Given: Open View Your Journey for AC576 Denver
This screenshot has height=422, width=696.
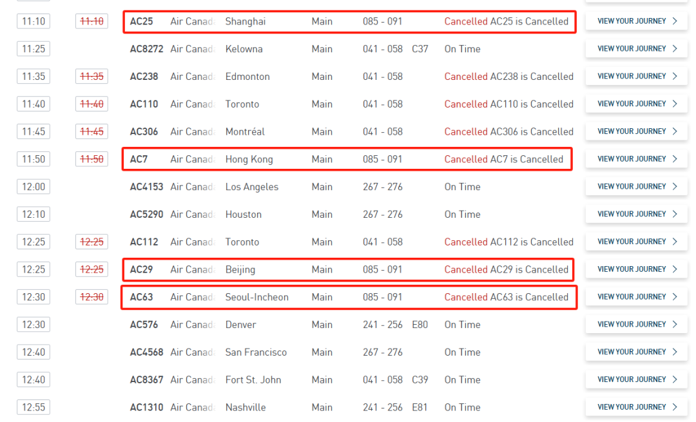Looking at the screenshot, I should tap(636, 325).
